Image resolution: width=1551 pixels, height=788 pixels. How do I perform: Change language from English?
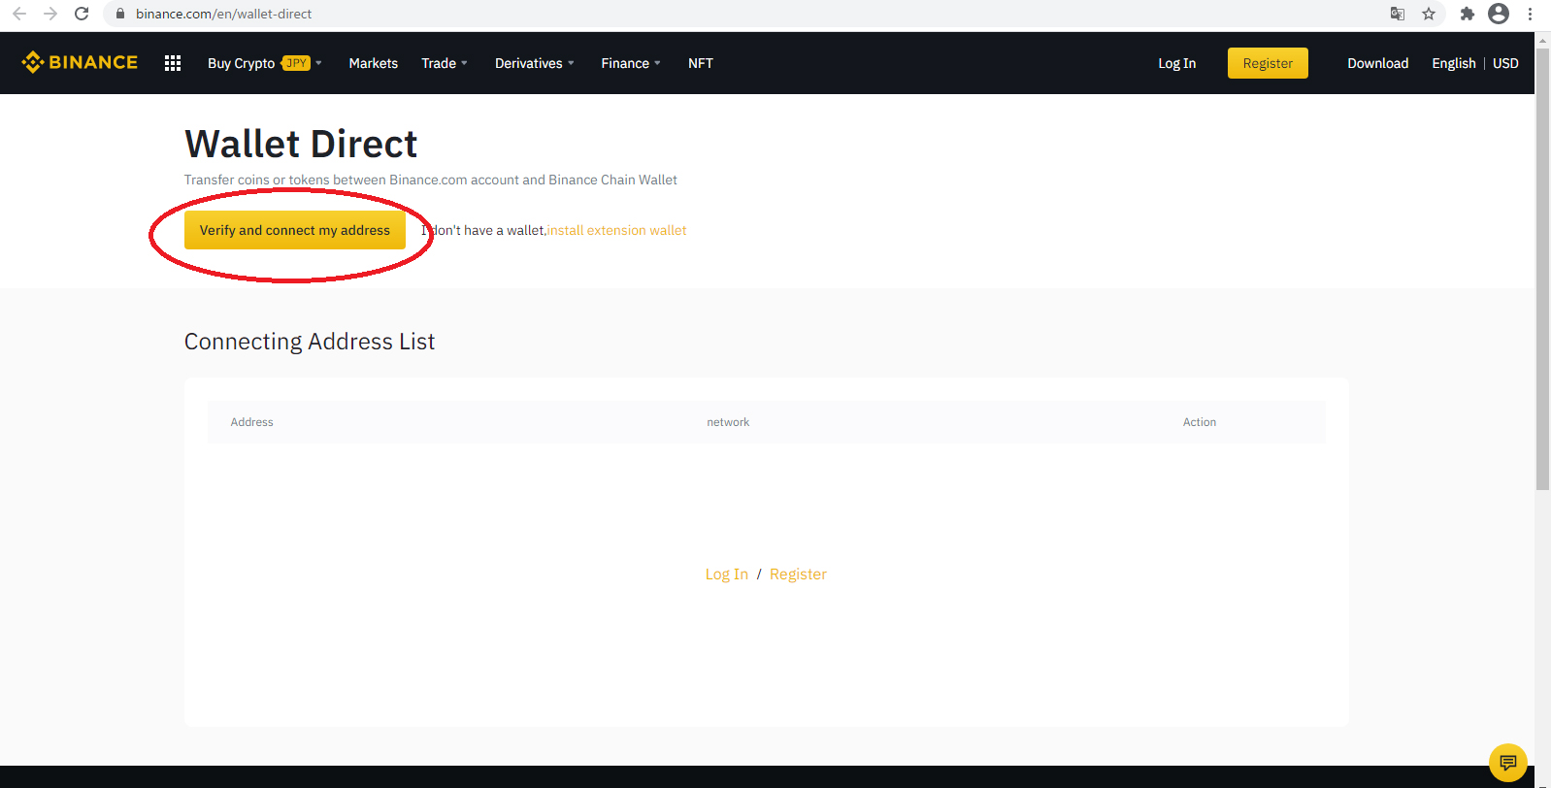[1454, 63]
